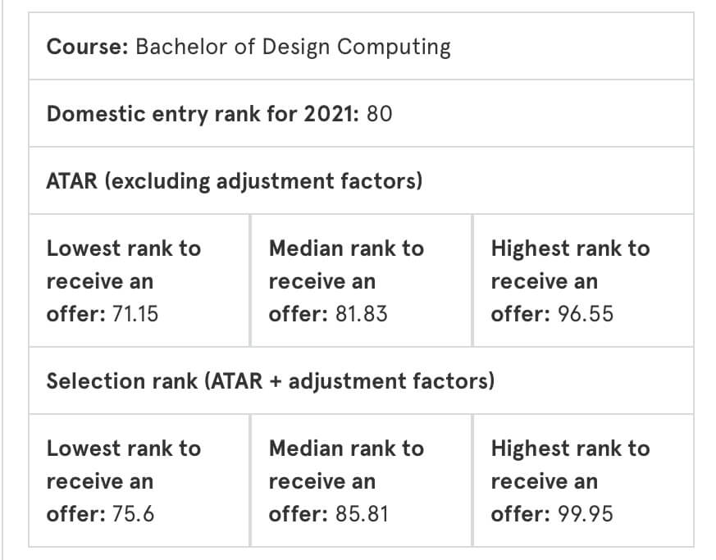Viewport: 716px width, 560px height.
Task: Click the ATAR highest rank cell 96.55
Action: 584,280
